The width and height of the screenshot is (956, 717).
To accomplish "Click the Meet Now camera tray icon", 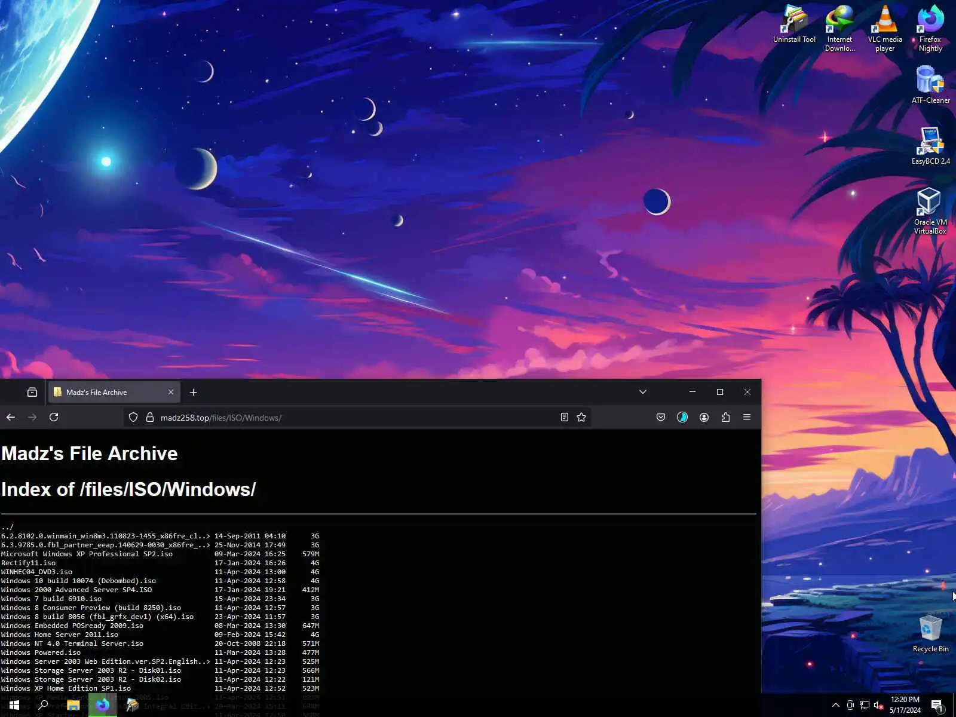I will tap(850, 705).
